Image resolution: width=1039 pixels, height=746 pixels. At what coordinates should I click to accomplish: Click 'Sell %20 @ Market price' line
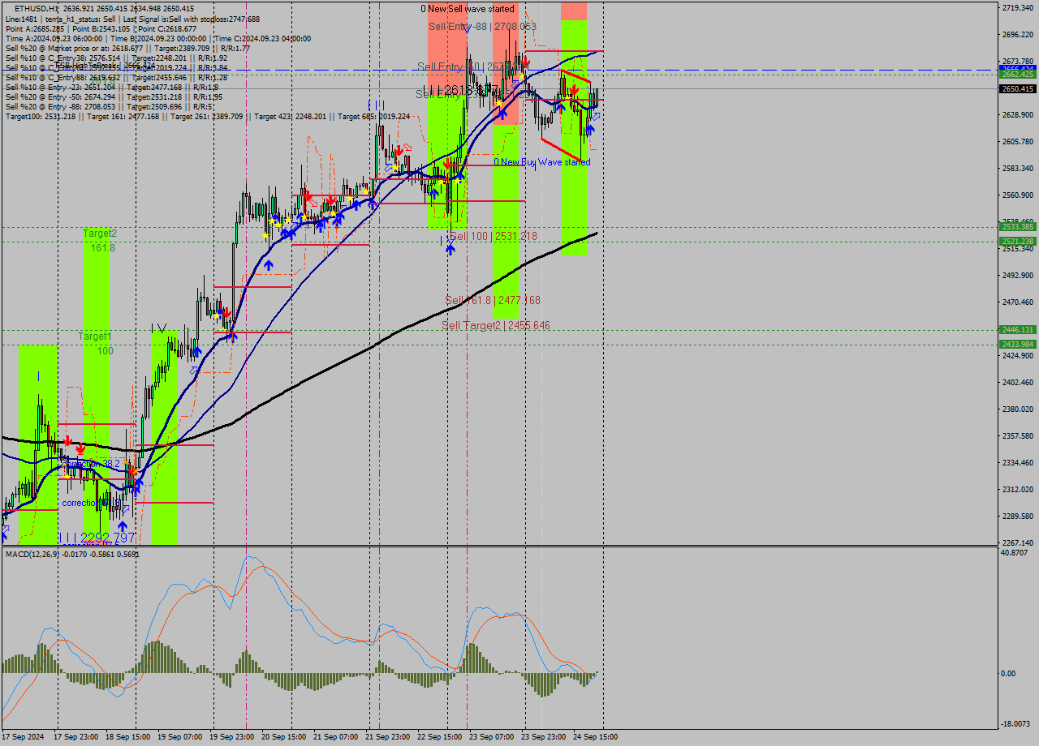127,48
